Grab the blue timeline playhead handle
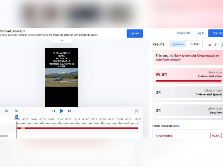 (17, 117)
